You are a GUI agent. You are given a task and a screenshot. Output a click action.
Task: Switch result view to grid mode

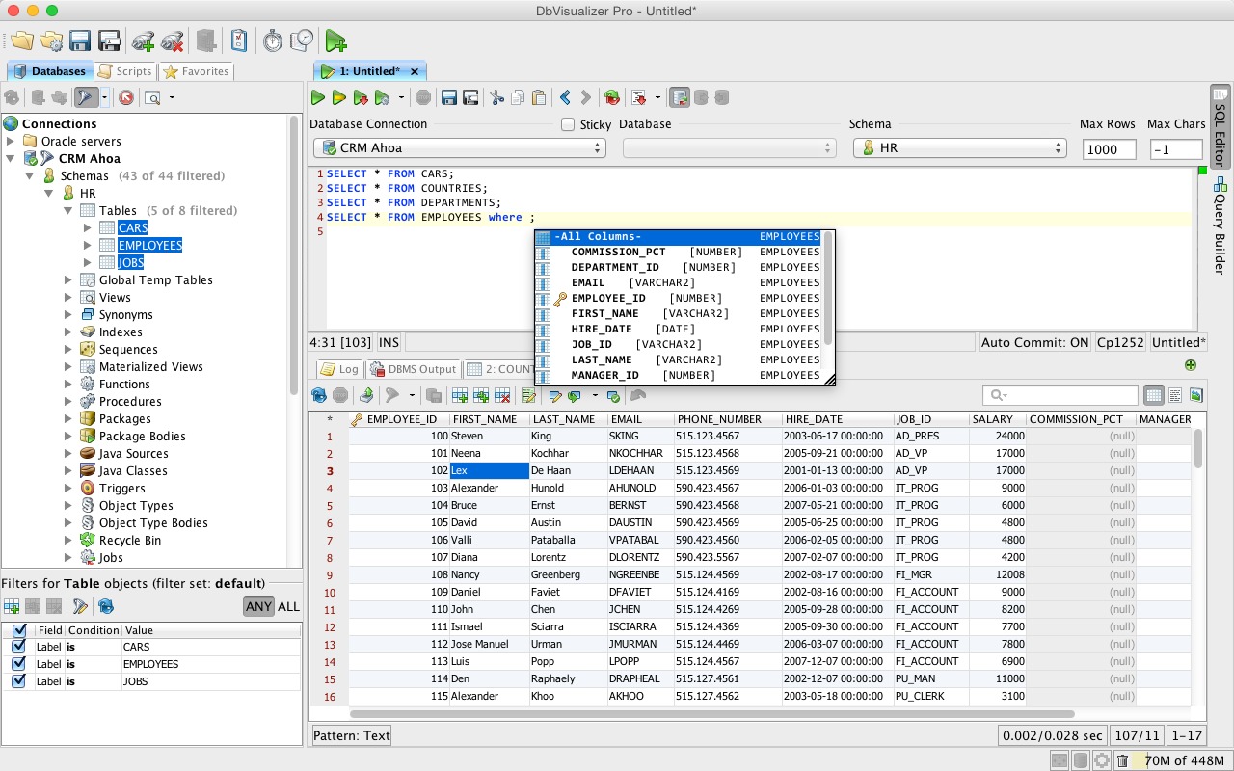(x=1153, y=395)
